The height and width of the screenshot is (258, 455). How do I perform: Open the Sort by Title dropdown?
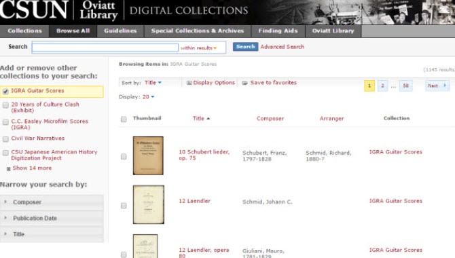click(153, 83)
